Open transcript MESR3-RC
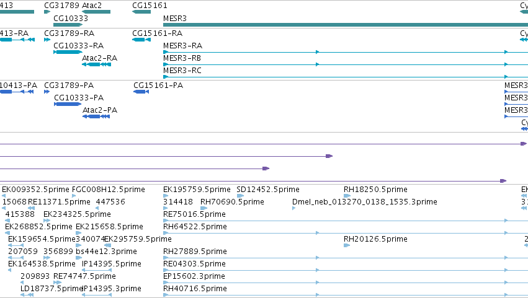Screen dimensions: 528x298 click(x=182, y=71)
